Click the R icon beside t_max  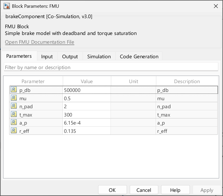coord(14,114)
